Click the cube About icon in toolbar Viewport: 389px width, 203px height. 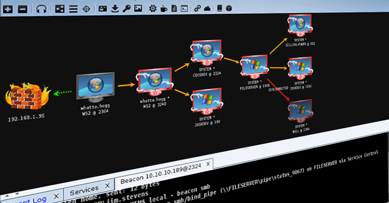point(229,9)
